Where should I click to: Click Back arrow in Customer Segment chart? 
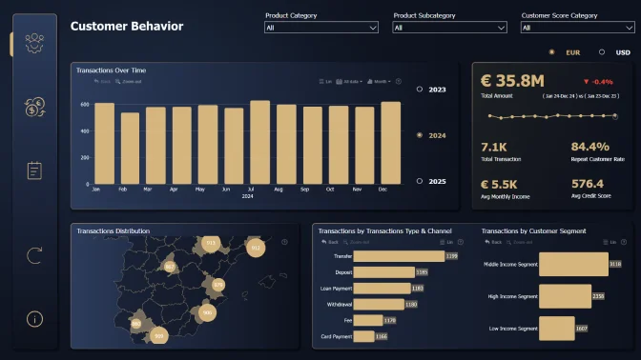[493, 242]
